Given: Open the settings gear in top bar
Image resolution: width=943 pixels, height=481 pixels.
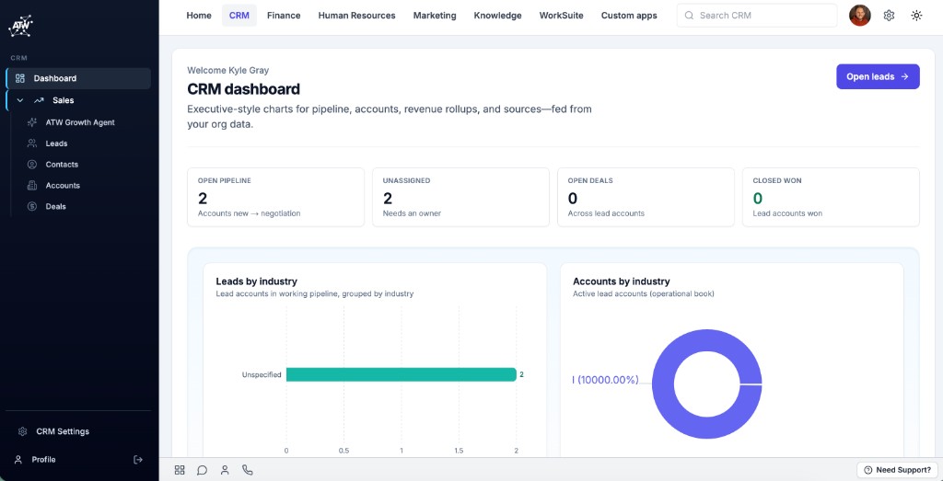Looking at the screenshot, I should (889, 16).
